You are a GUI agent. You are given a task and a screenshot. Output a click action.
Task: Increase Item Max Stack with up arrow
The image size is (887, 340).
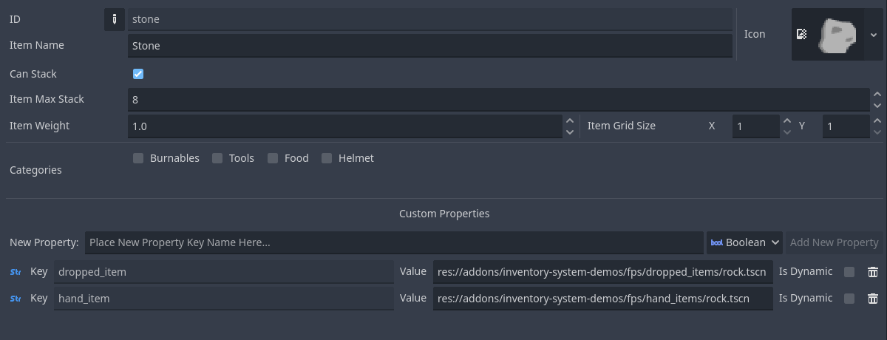point(877,94)
